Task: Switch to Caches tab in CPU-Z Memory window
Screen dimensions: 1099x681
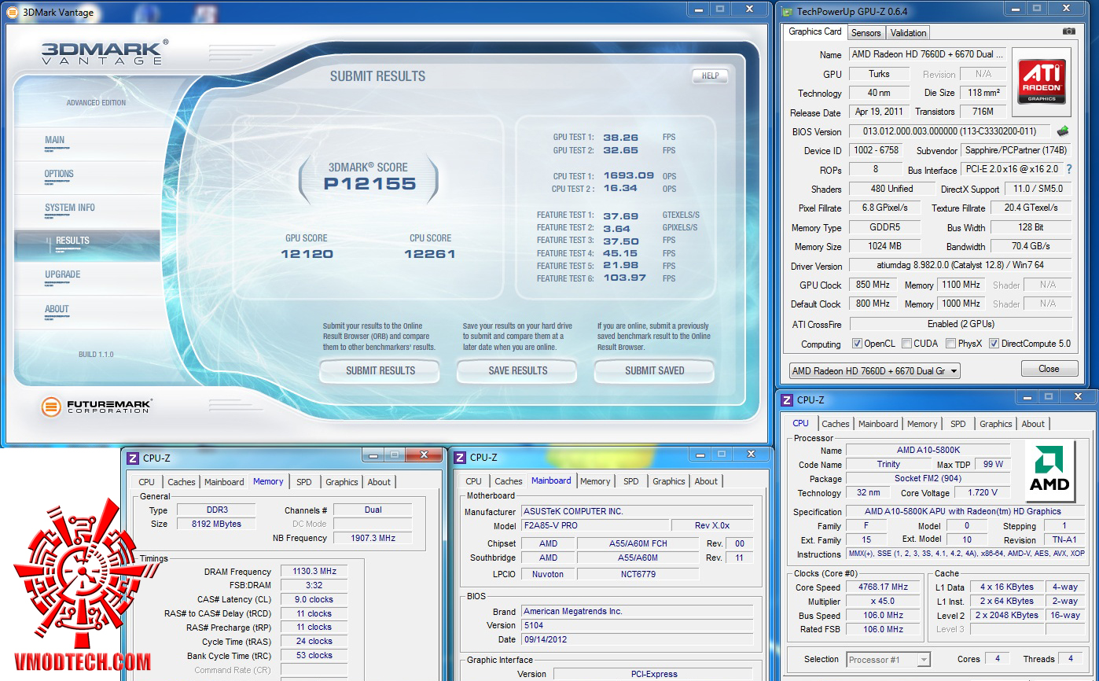Action: pyautogui.click(x=181, y=482)
